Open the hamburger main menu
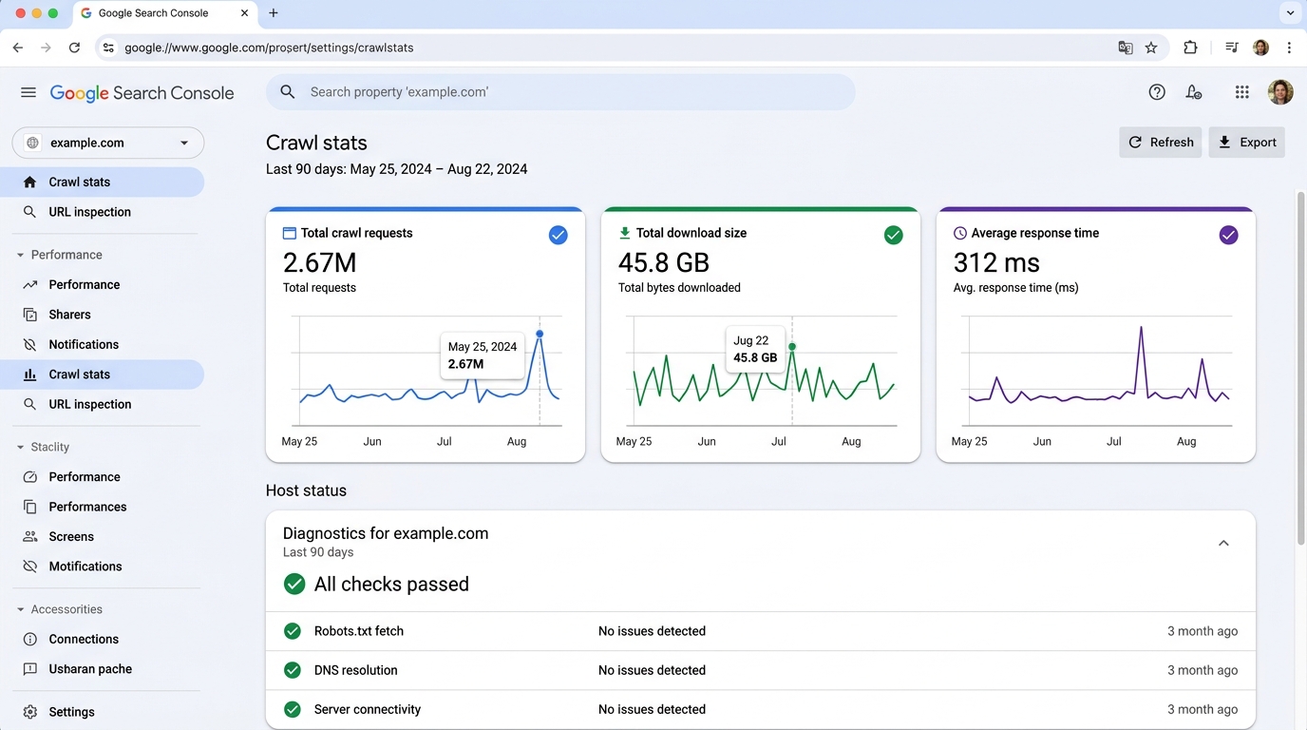The image size is (1307, 730). point(28,92)
